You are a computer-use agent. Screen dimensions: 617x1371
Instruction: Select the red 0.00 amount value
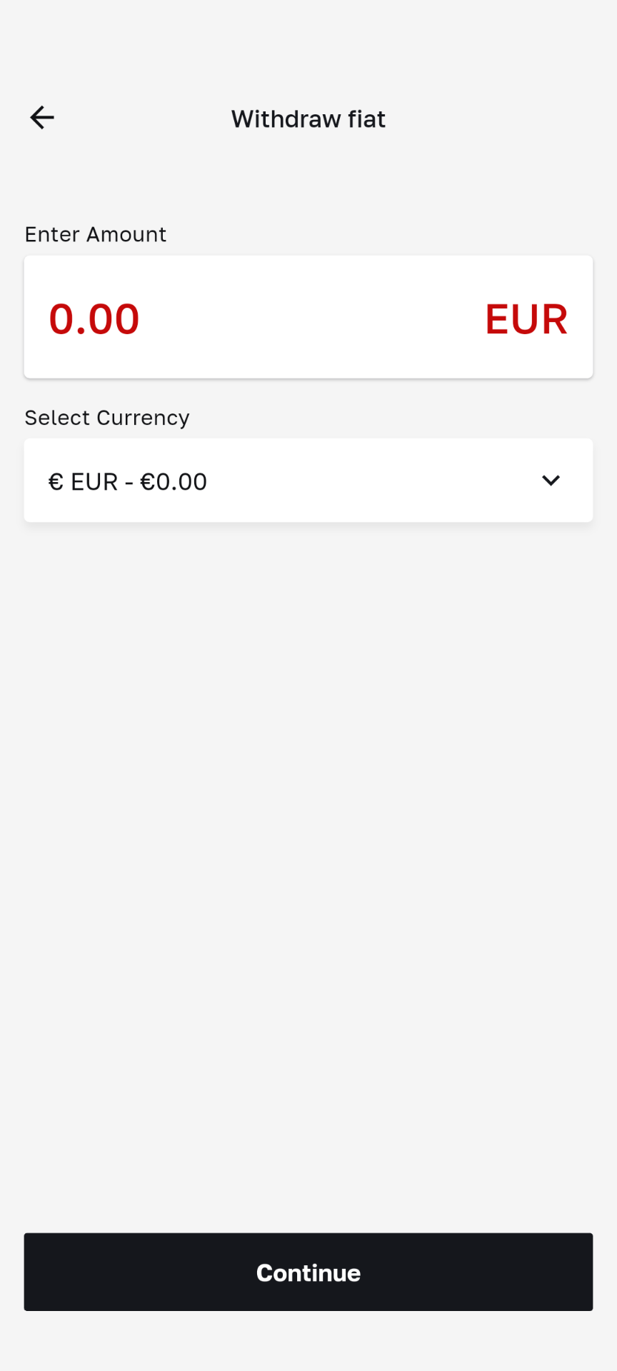coord(94,318)
